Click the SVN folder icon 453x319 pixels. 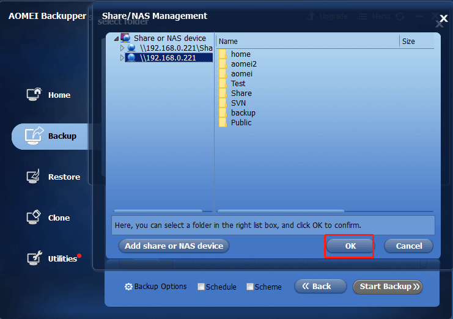[223, 103]
